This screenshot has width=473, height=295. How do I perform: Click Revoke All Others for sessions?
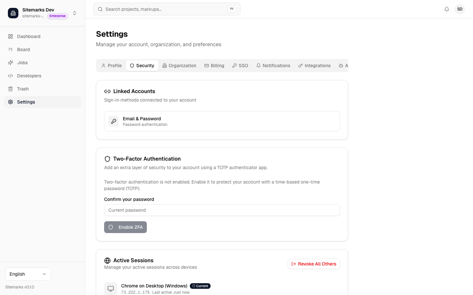click(x=313, y=264)
